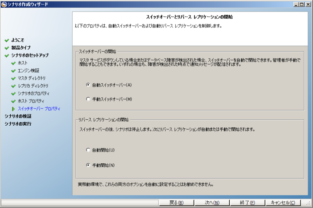Viewport: 313px width, 208px height.
Task: Select the スイッチオーバー プロパティ step
Action: pos(39,109)
